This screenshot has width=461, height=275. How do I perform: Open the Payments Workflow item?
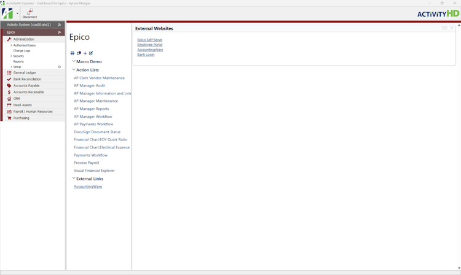pyautogui.click(x=90, y=155)
